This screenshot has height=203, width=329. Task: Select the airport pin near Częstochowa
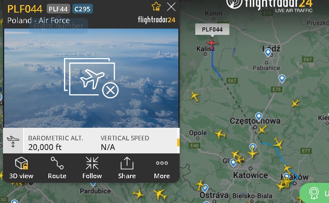(259, 116)
